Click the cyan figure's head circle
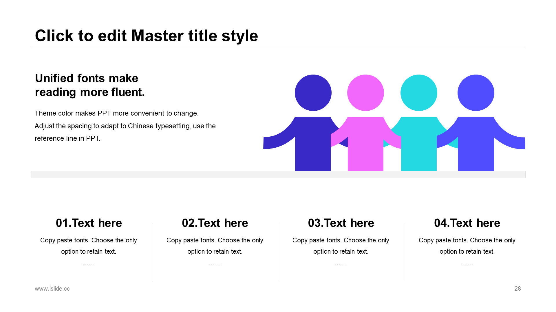556x312 pixels. [419, 93]
